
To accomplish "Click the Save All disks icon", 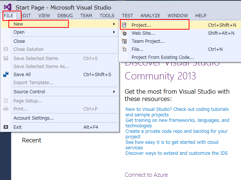I will tap(6, 74).
